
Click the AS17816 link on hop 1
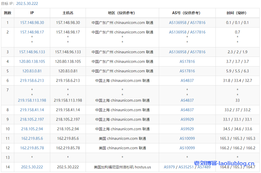coord(197,23)
